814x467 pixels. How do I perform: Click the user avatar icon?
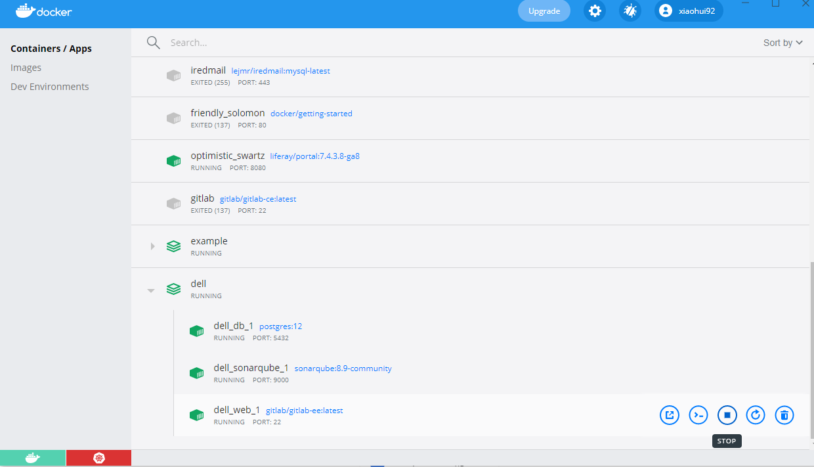tap(666, 11)
